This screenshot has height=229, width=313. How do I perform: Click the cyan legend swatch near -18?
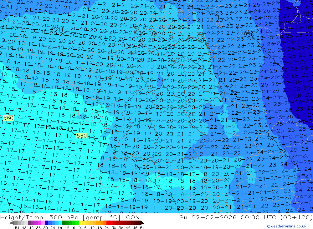point(60,223)
